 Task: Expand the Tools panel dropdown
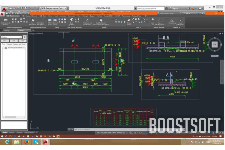[x=138, y=27]
